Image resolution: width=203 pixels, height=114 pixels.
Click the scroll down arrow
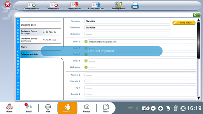pyautogui.click(x=199, y=98)
